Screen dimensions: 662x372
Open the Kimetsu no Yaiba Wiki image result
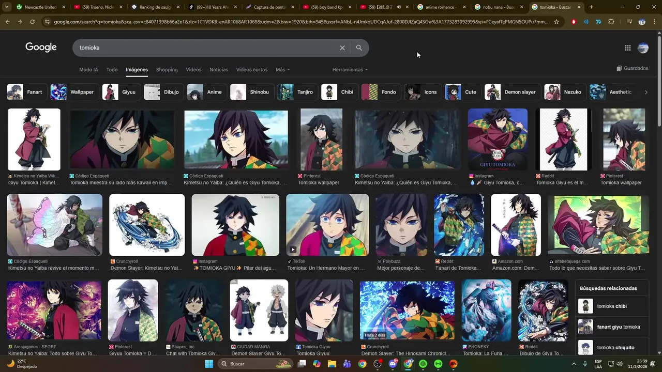[34, 139]
